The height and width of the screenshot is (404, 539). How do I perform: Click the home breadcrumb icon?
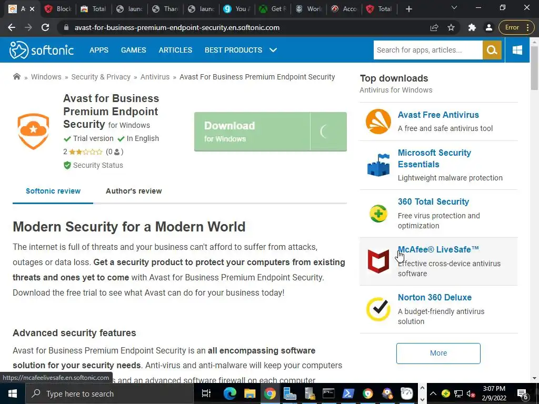pyautogui.click(x=16, y=76)
